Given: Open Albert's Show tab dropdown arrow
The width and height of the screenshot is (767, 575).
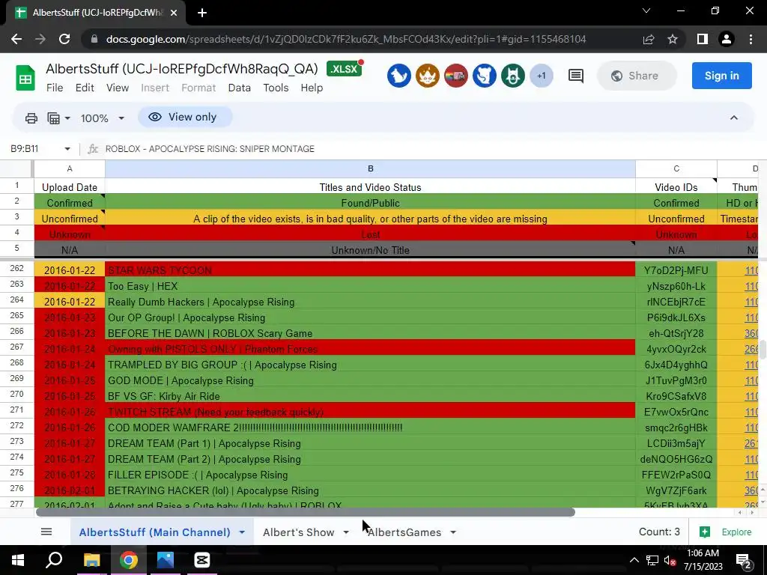Looking at the screenshot, I should point(346,532).
